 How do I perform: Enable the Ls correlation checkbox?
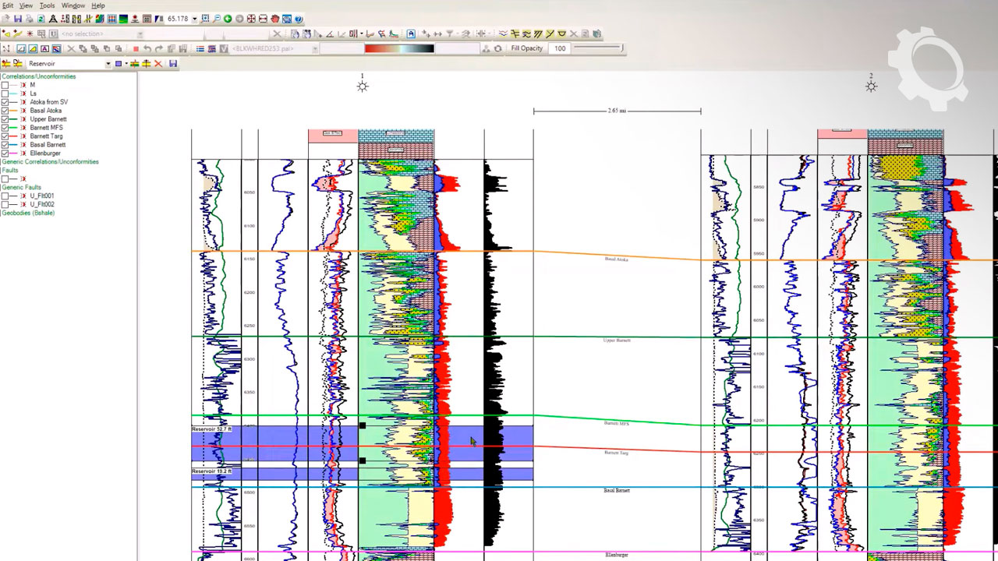tap(5, 93)
